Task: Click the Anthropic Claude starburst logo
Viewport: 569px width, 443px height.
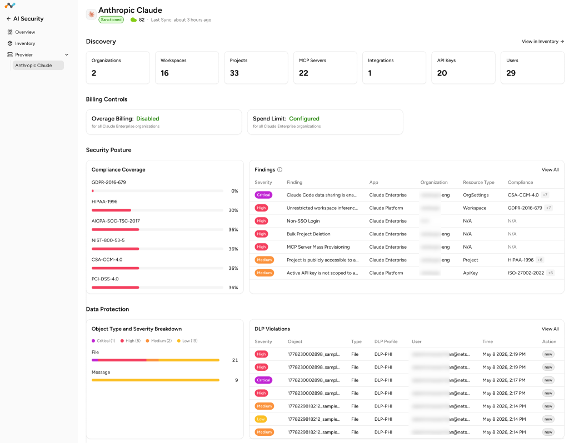Action: 92,14
